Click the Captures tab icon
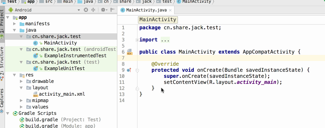The height and width of the screenshot is (128, 325). pos(2,111)
